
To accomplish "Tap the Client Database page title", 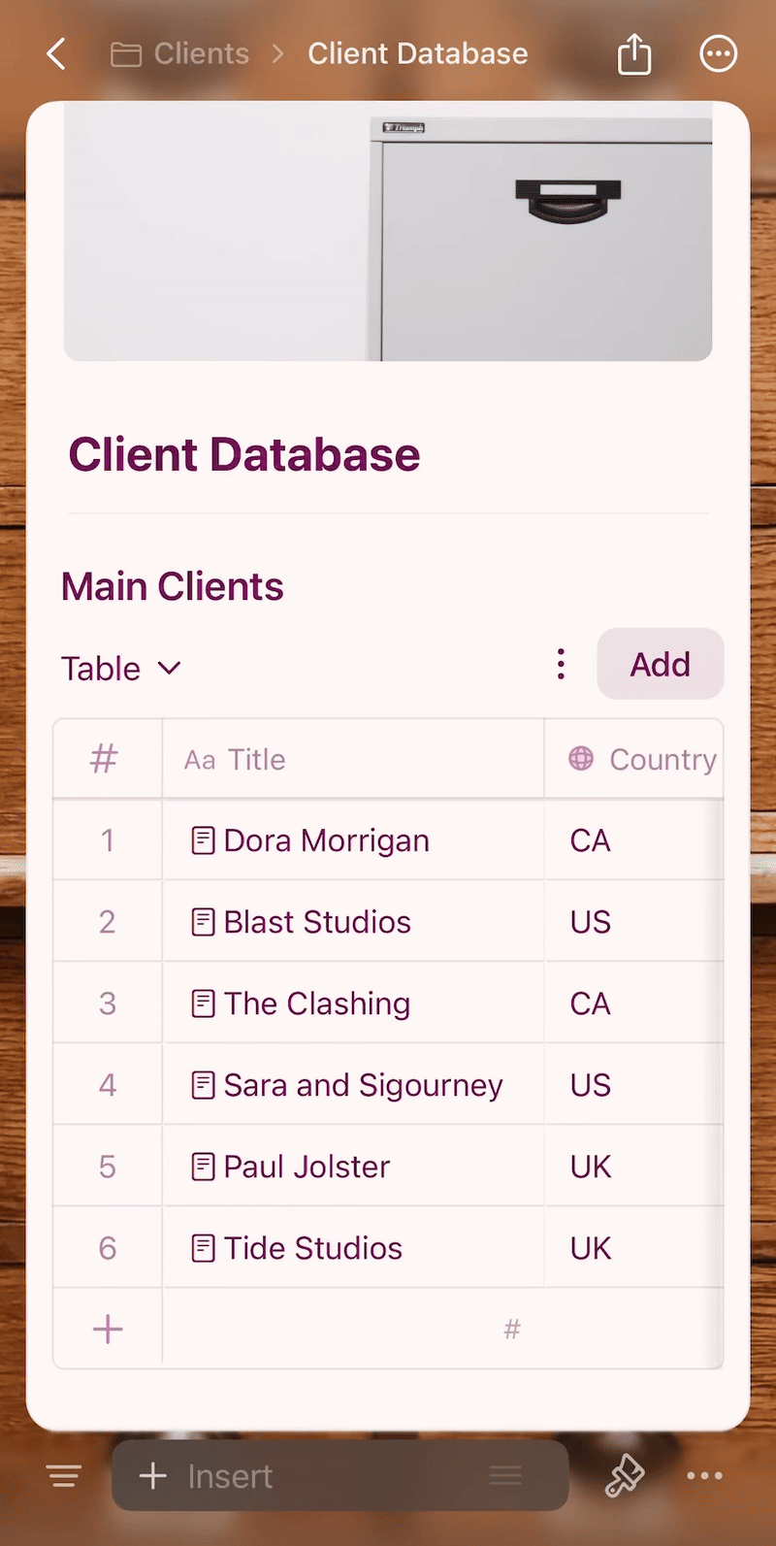I will 244,454.
